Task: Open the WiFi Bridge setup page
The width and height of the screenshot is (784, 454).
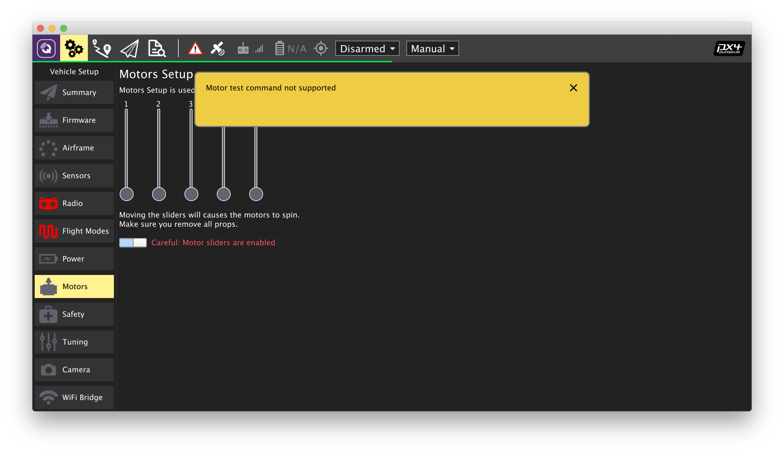Action: pos(74,397)
